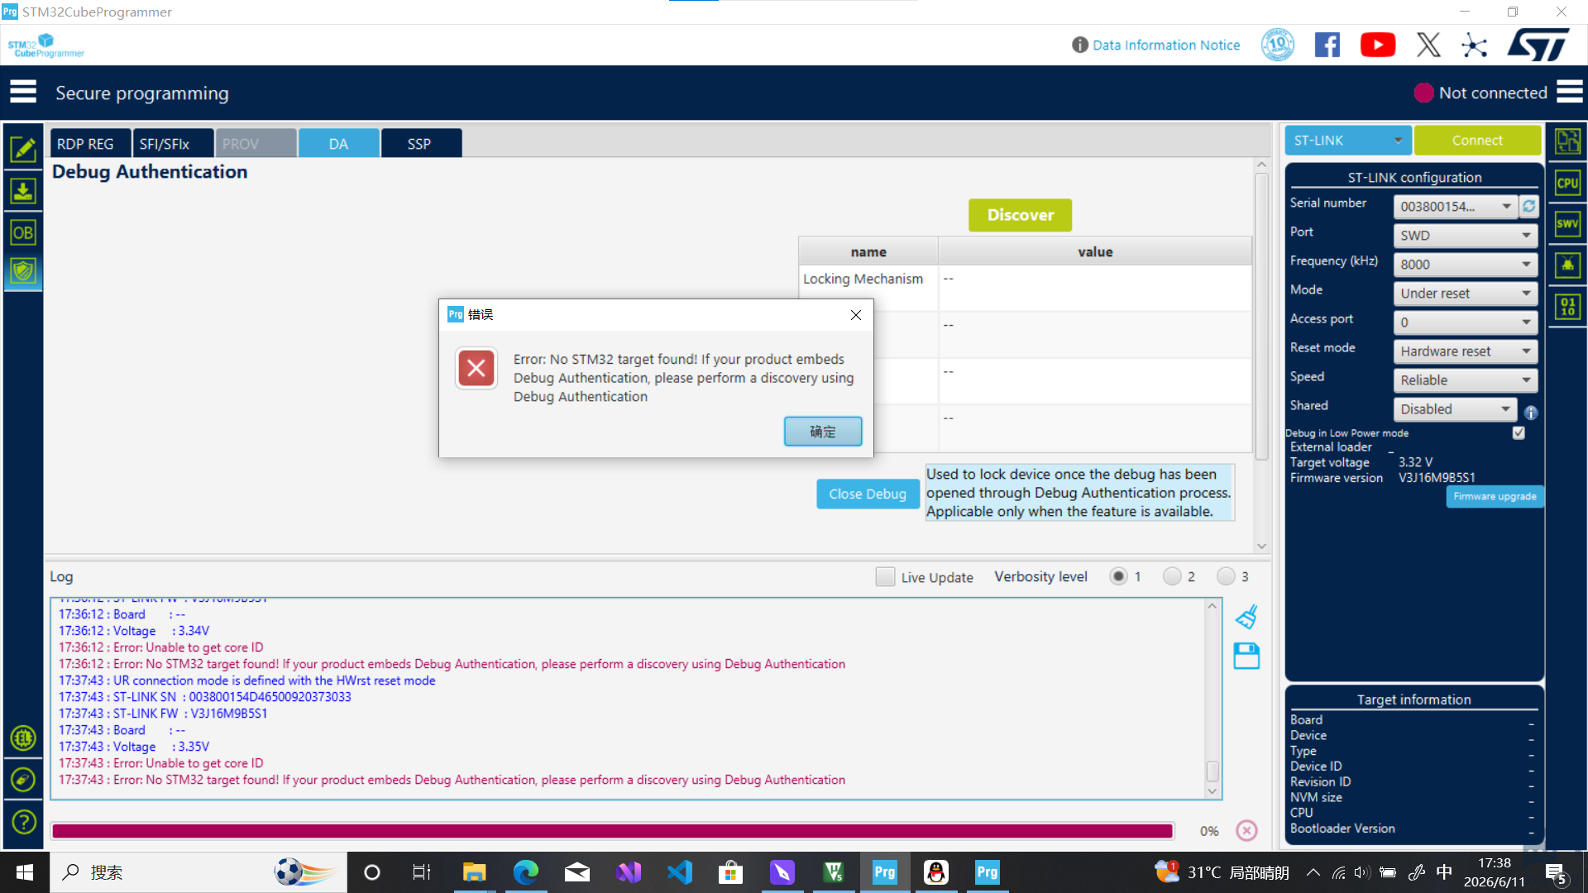Open the Access port dropdown

pyautogui.click(x=1466, y=322)
